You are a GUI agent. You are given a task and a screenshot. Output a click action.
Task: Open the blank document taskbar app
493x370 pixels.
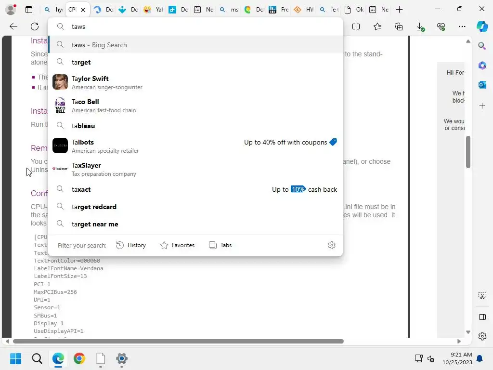pyautogui.click(x=101, y=358)
